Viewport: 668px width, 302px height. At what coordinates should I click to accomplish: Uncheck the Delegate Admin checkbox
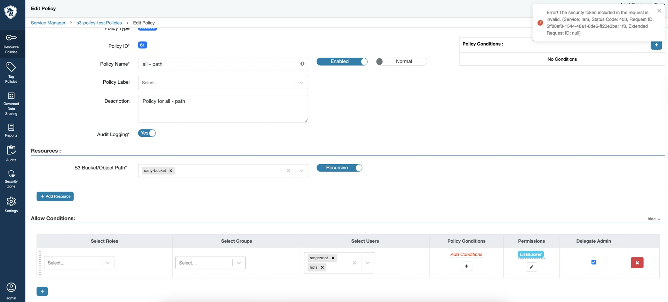click(x=594, y=262)
